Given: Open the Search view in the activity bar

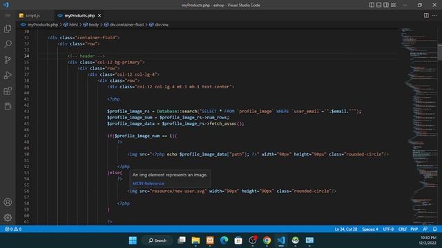Looking at the screenshot, I should [8, 44].
